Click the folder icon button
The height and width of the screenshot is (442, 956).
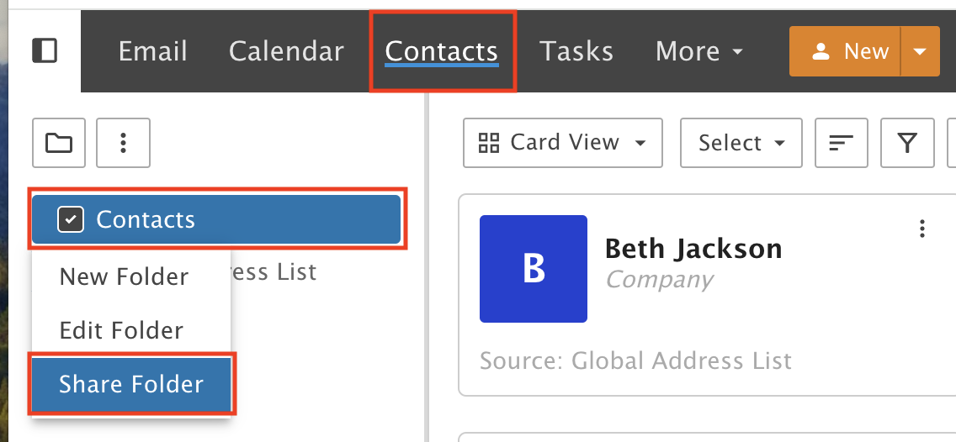click(59, 143)
